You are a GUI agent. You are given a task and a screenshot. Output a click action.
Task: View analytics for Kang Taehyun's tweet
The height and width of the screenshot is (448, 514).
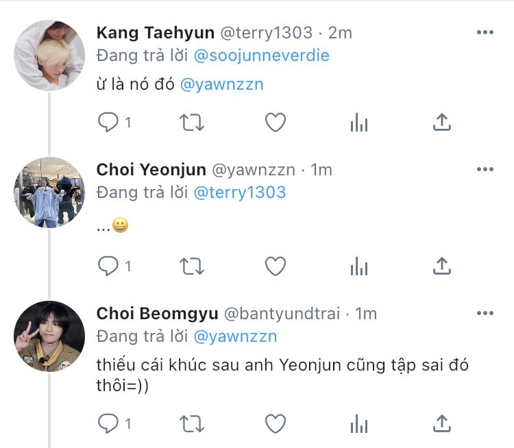coord(358,123)
